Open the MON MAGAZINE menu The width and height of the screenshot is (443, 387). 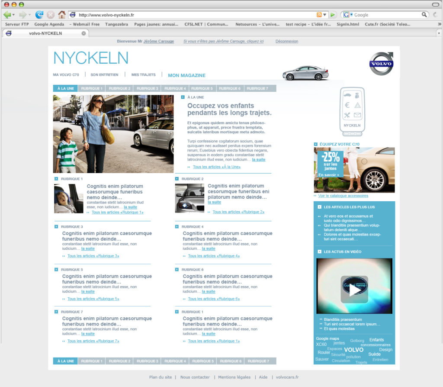pos(187,75)
